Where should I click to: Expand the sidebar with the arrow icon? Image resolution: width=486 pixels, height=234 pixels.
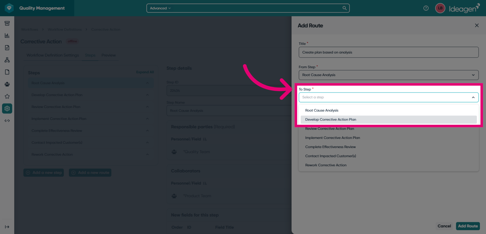[x=7, y=227]
